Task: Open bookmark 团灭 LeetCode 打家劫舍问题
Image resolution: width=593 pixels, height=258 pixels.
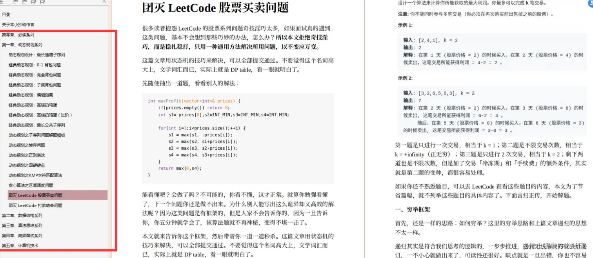Action: [x=35, y=205]
